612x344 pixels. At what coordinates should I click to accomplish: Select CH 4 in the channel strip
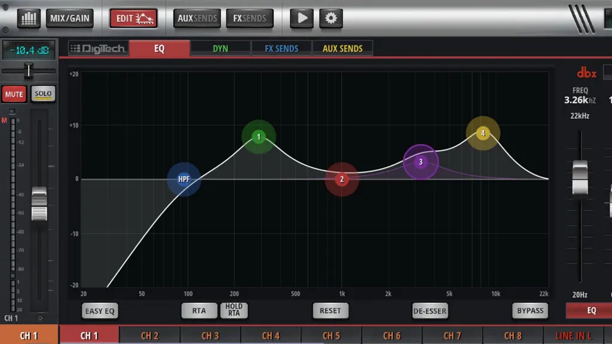pos(271,336)
